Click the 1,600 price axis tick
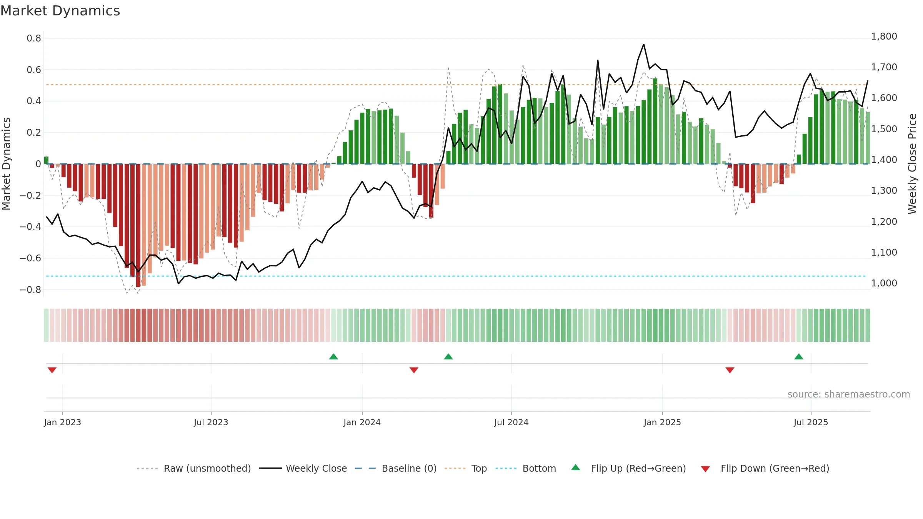Screen dimensions: 923x519 coord(884,98)
